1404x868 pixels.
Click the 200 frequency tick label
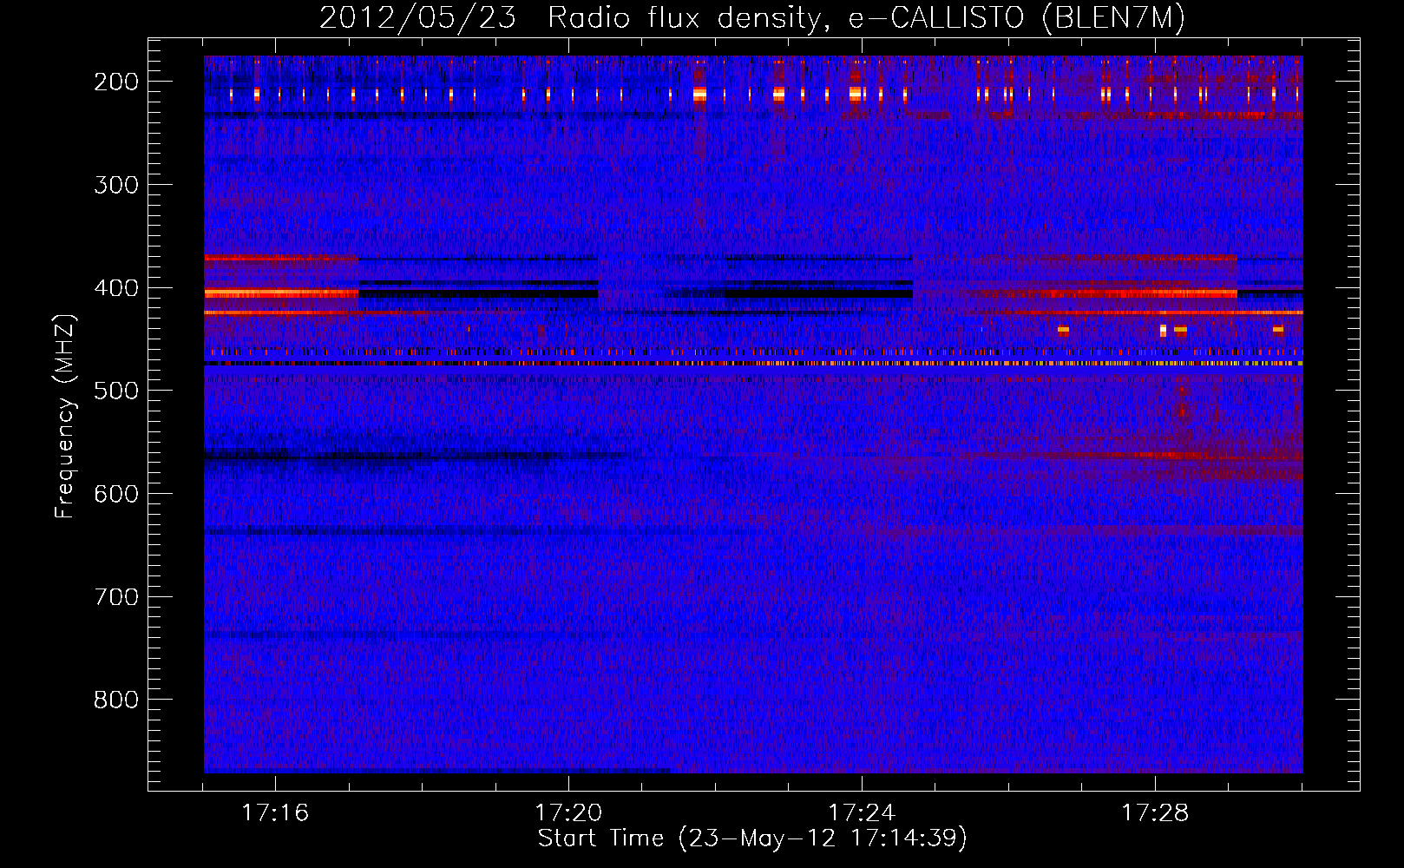(116, 82)
